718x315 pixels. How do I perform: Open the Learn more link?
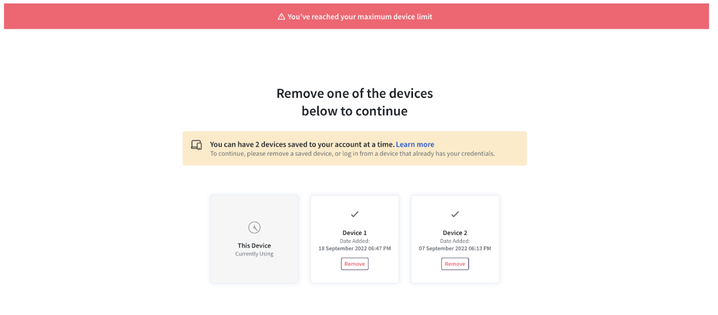(x=415, y=145)
